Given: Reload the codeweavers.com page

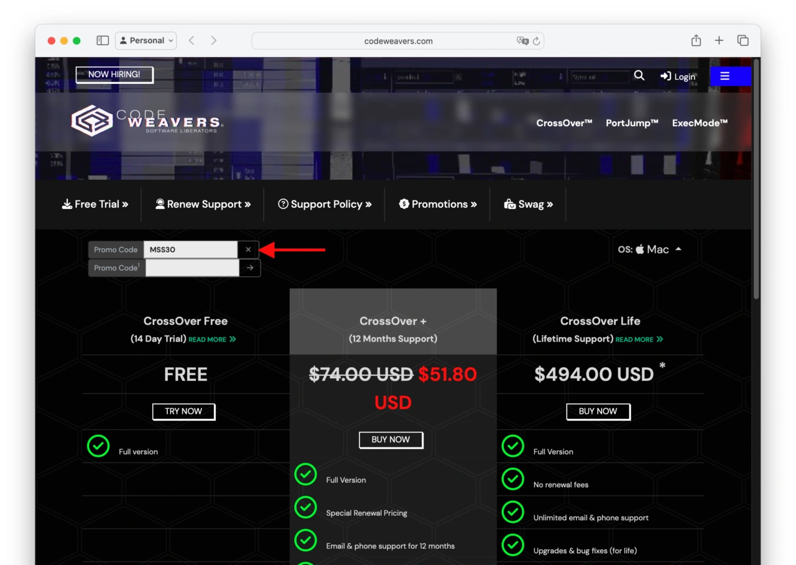Looking at the screenshot, I should 537,41.
